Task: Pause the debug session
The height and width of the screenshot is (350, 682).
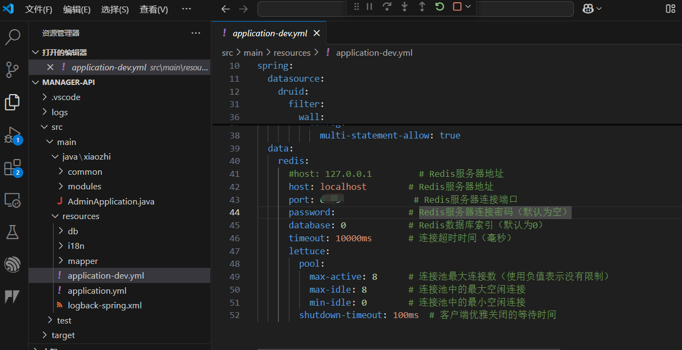Action: coord(369,7)
